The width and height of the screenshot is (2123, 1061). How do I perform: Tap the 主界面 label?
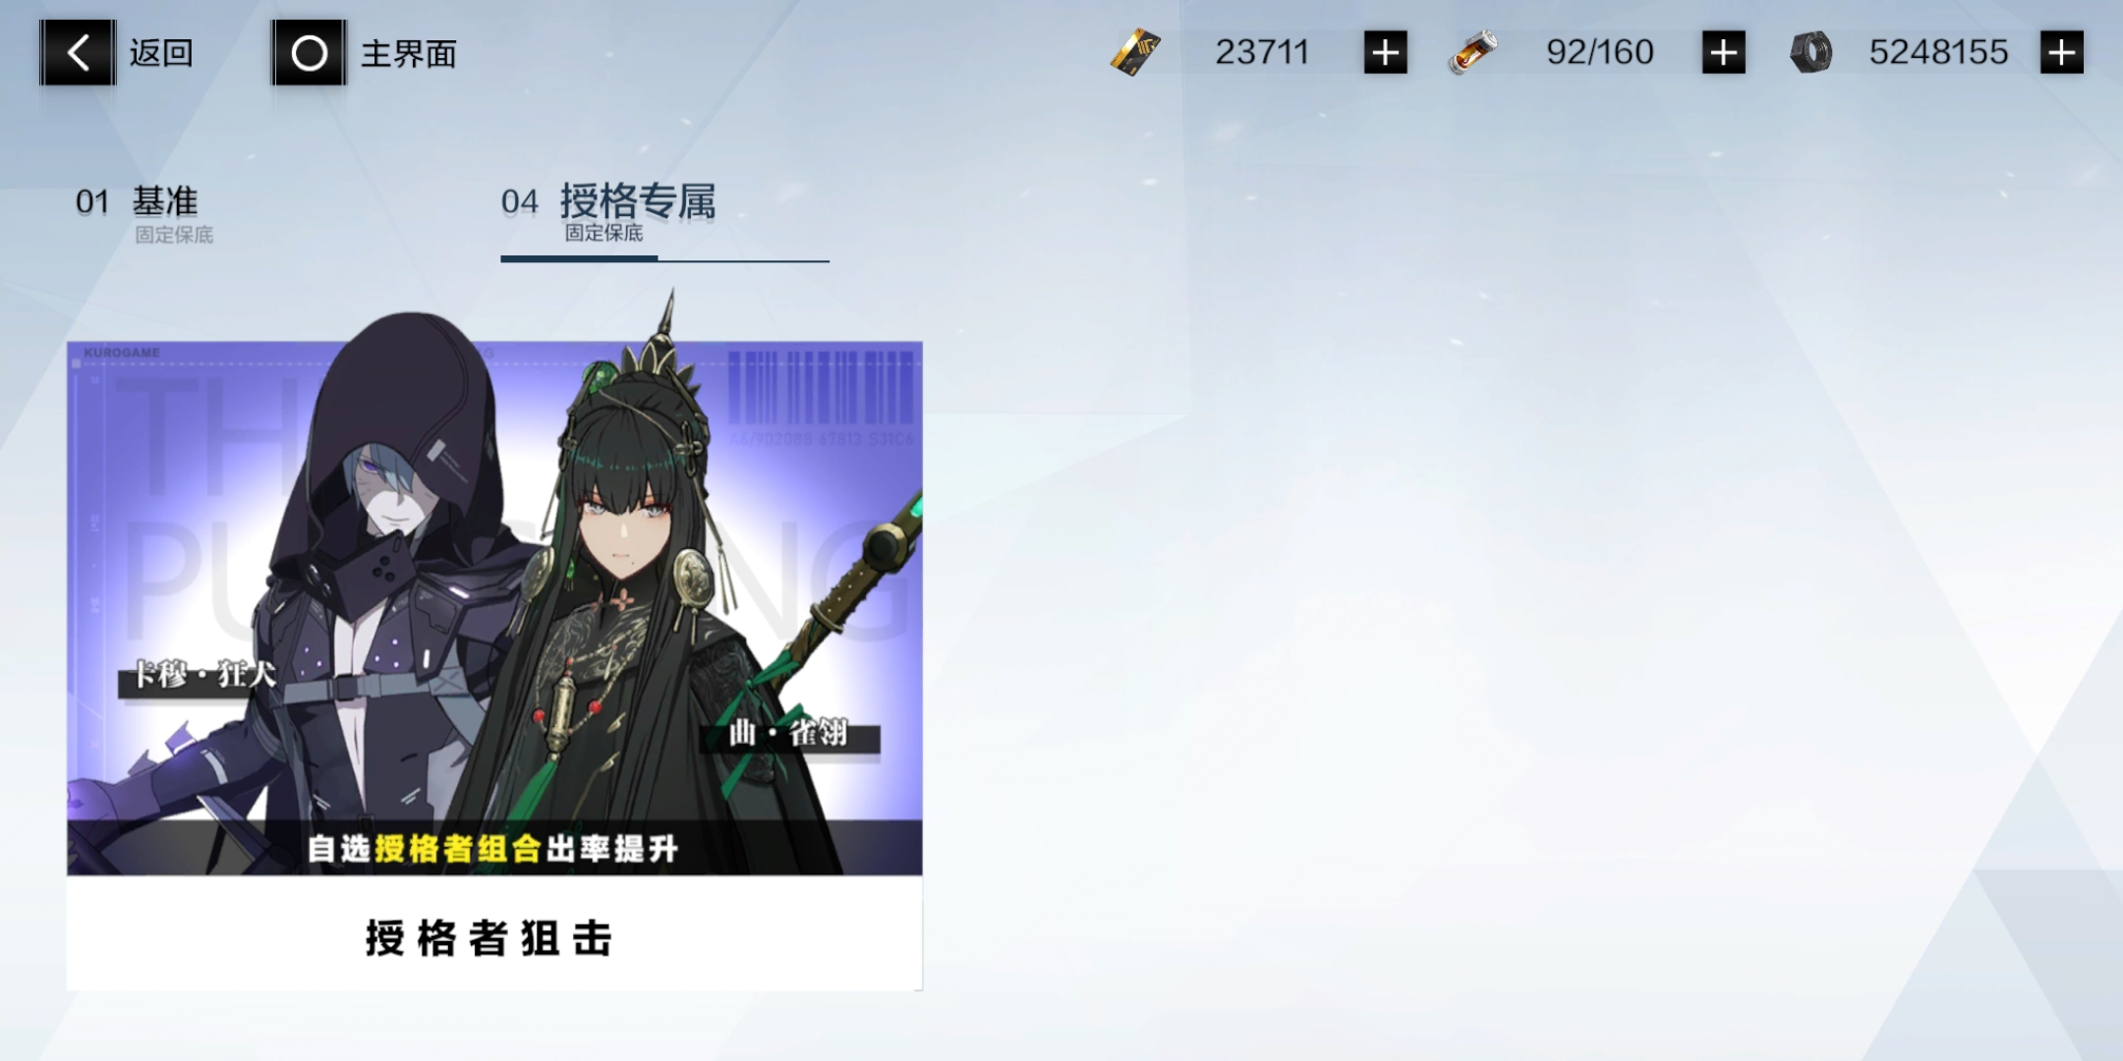point(409,53)
